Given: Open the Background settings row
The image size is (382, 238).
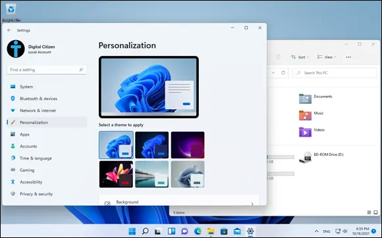Looking at the screenshot, I should 179,201.
